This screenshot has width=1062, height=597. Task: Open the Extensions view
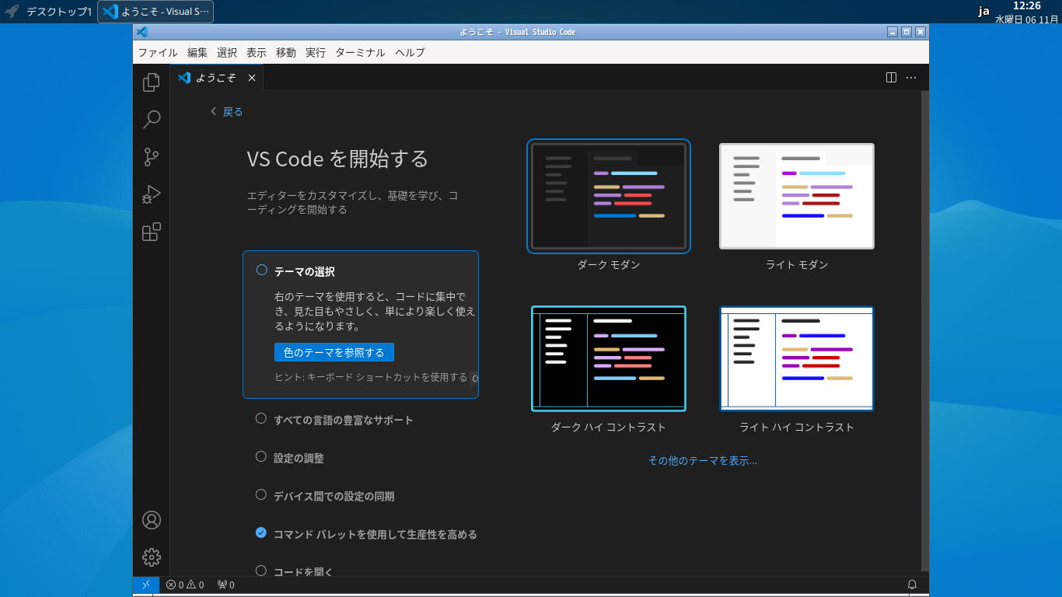152,232
